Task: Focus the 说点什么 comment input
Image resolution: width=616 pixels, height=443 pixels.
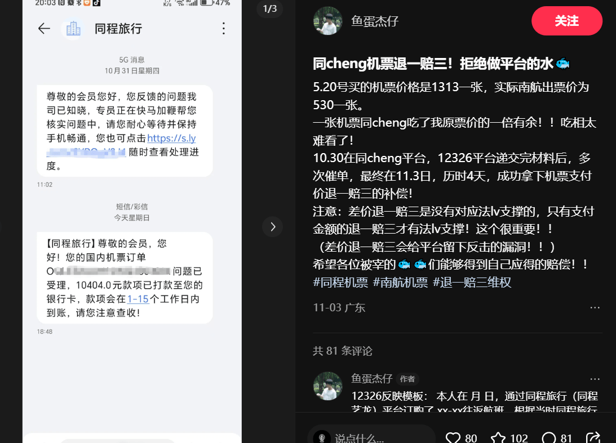Action: point(371,436)
